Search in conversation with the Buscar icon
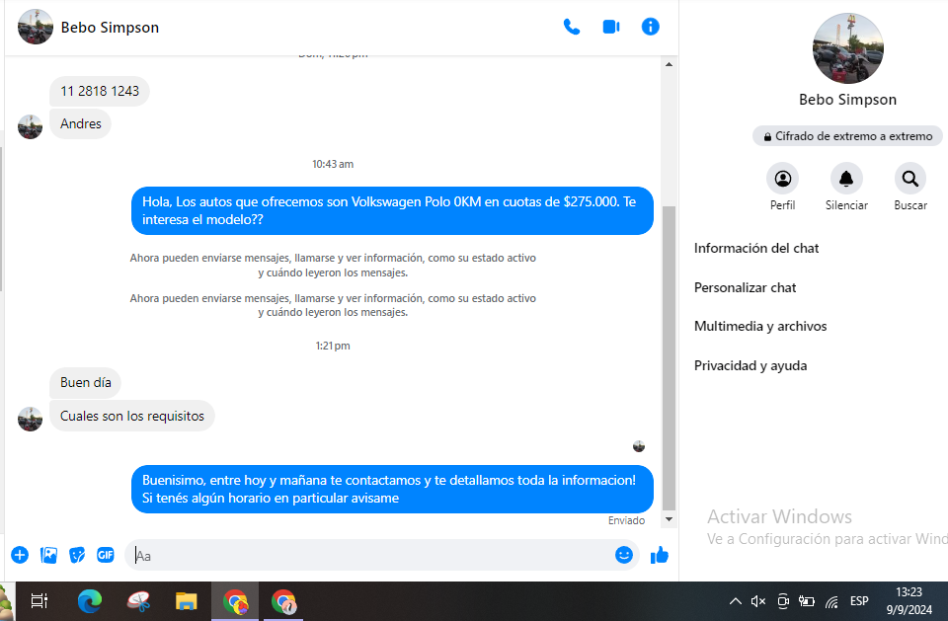This screenshot has width=948, height=621. pyautogui.click(x=909, y=179)
